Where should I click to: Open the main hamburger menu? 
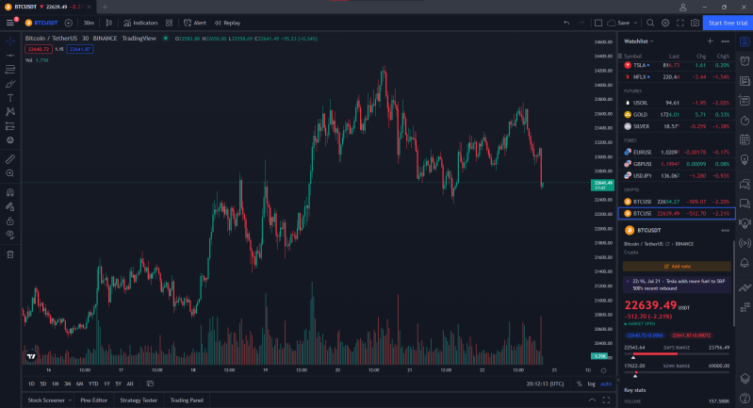pos(10,23)
